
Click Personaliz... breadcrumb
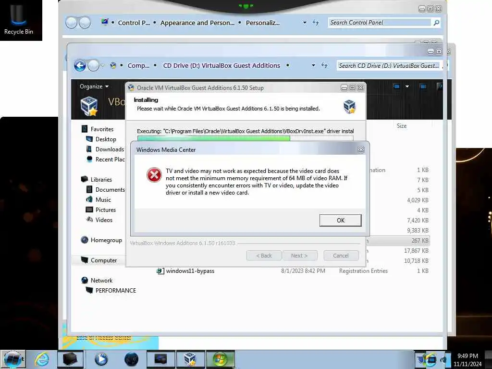pyautogui.click(x=263, y=23)
